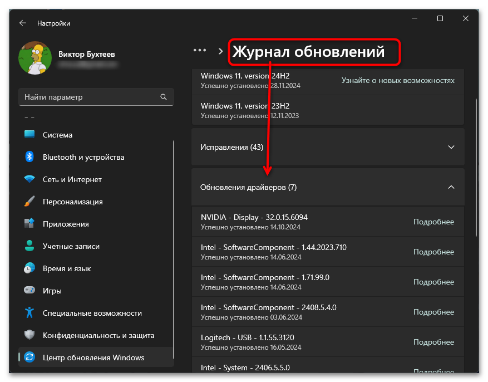Go to Bluetooth и устройства
Image resolution: width=488 pixels, height=382 pixels.
[x=96, y=157]
